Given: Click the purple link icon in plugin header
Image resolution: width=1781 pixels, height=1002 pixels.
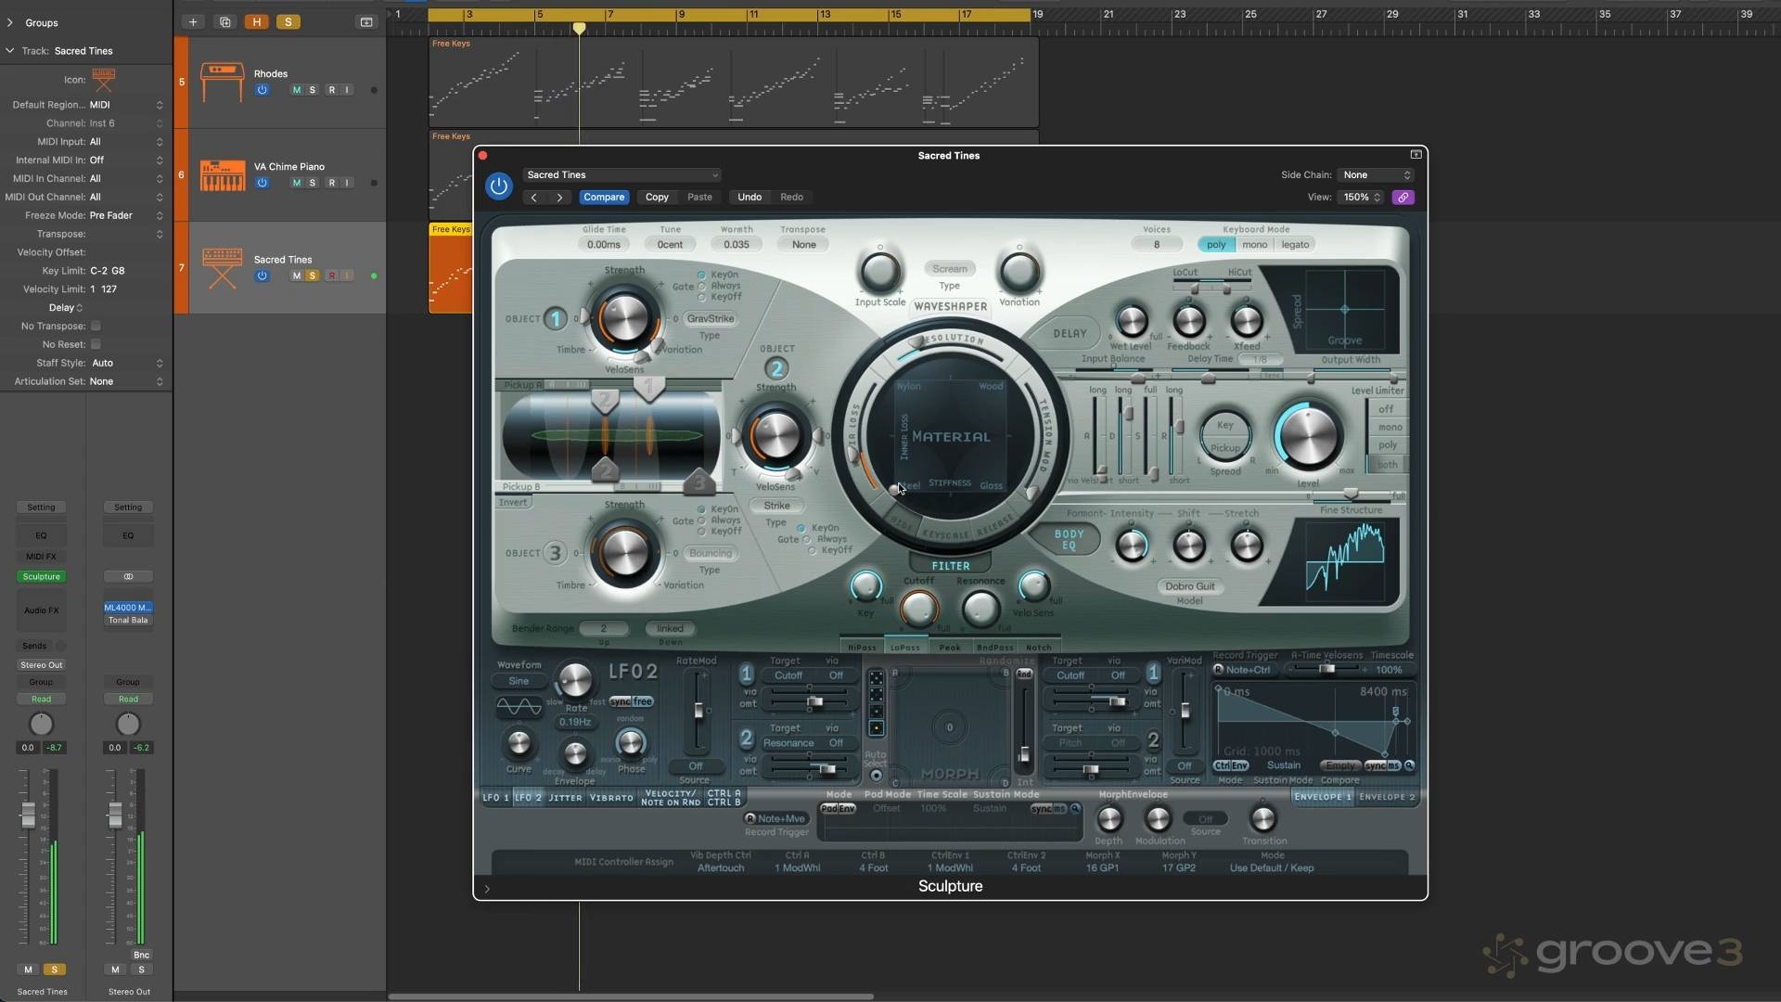Looking at the screenshot, I should point(1403,198).
